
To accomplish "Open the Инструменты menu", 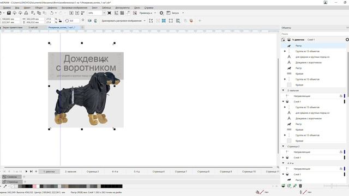I will pos(122,8).
